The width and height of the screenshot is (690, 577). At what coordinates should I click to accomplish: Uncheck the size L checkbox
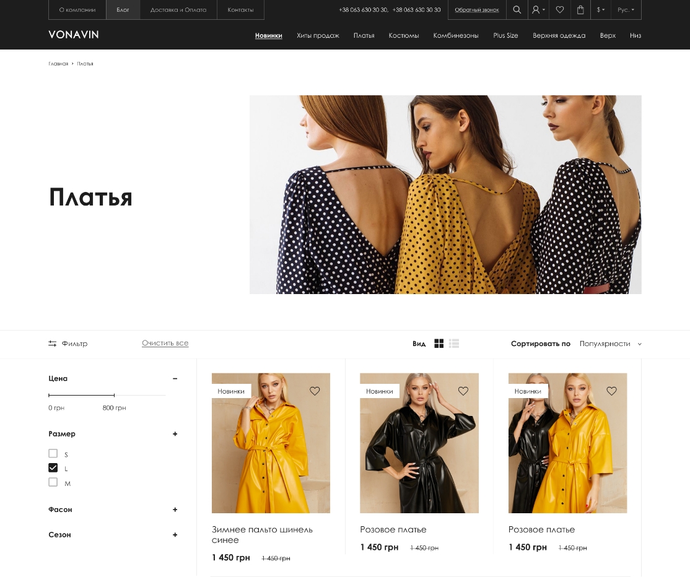(x=53, y=467)
